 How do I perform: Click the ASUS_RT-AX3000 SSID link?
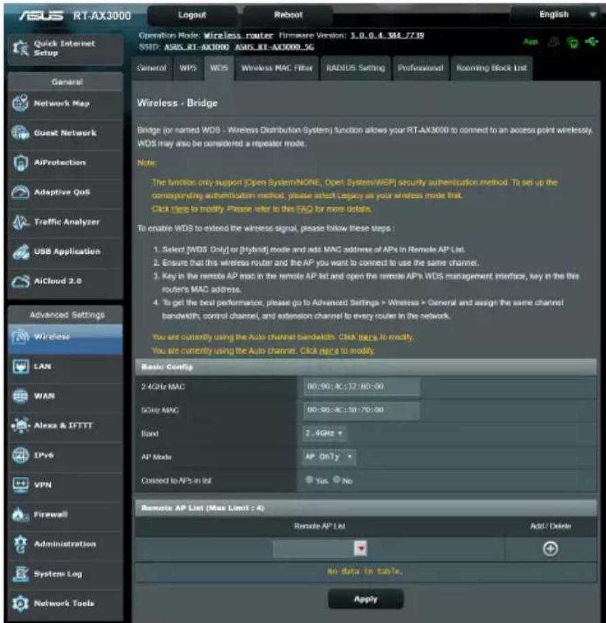[196, 47]
